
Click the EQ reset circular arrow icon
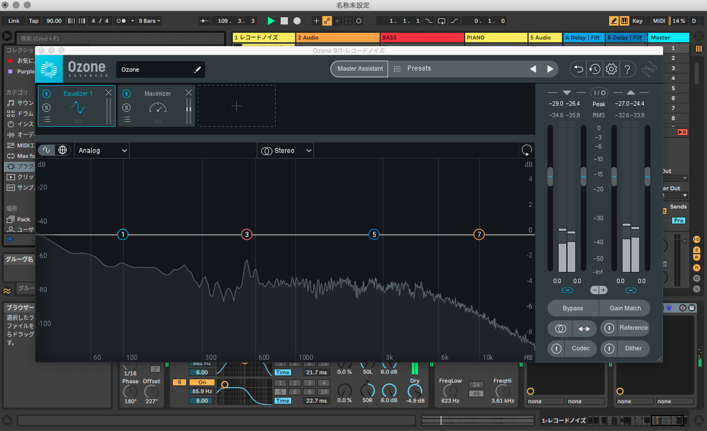click(526, 150)
